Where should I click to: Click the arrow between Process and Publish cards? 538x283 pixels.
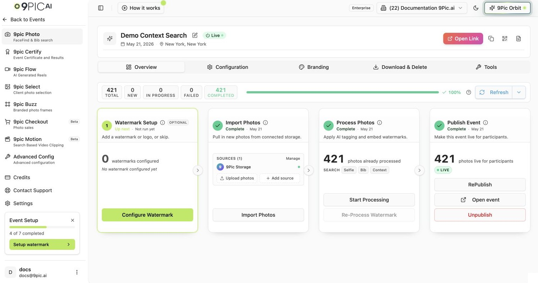tap(419, 170)
